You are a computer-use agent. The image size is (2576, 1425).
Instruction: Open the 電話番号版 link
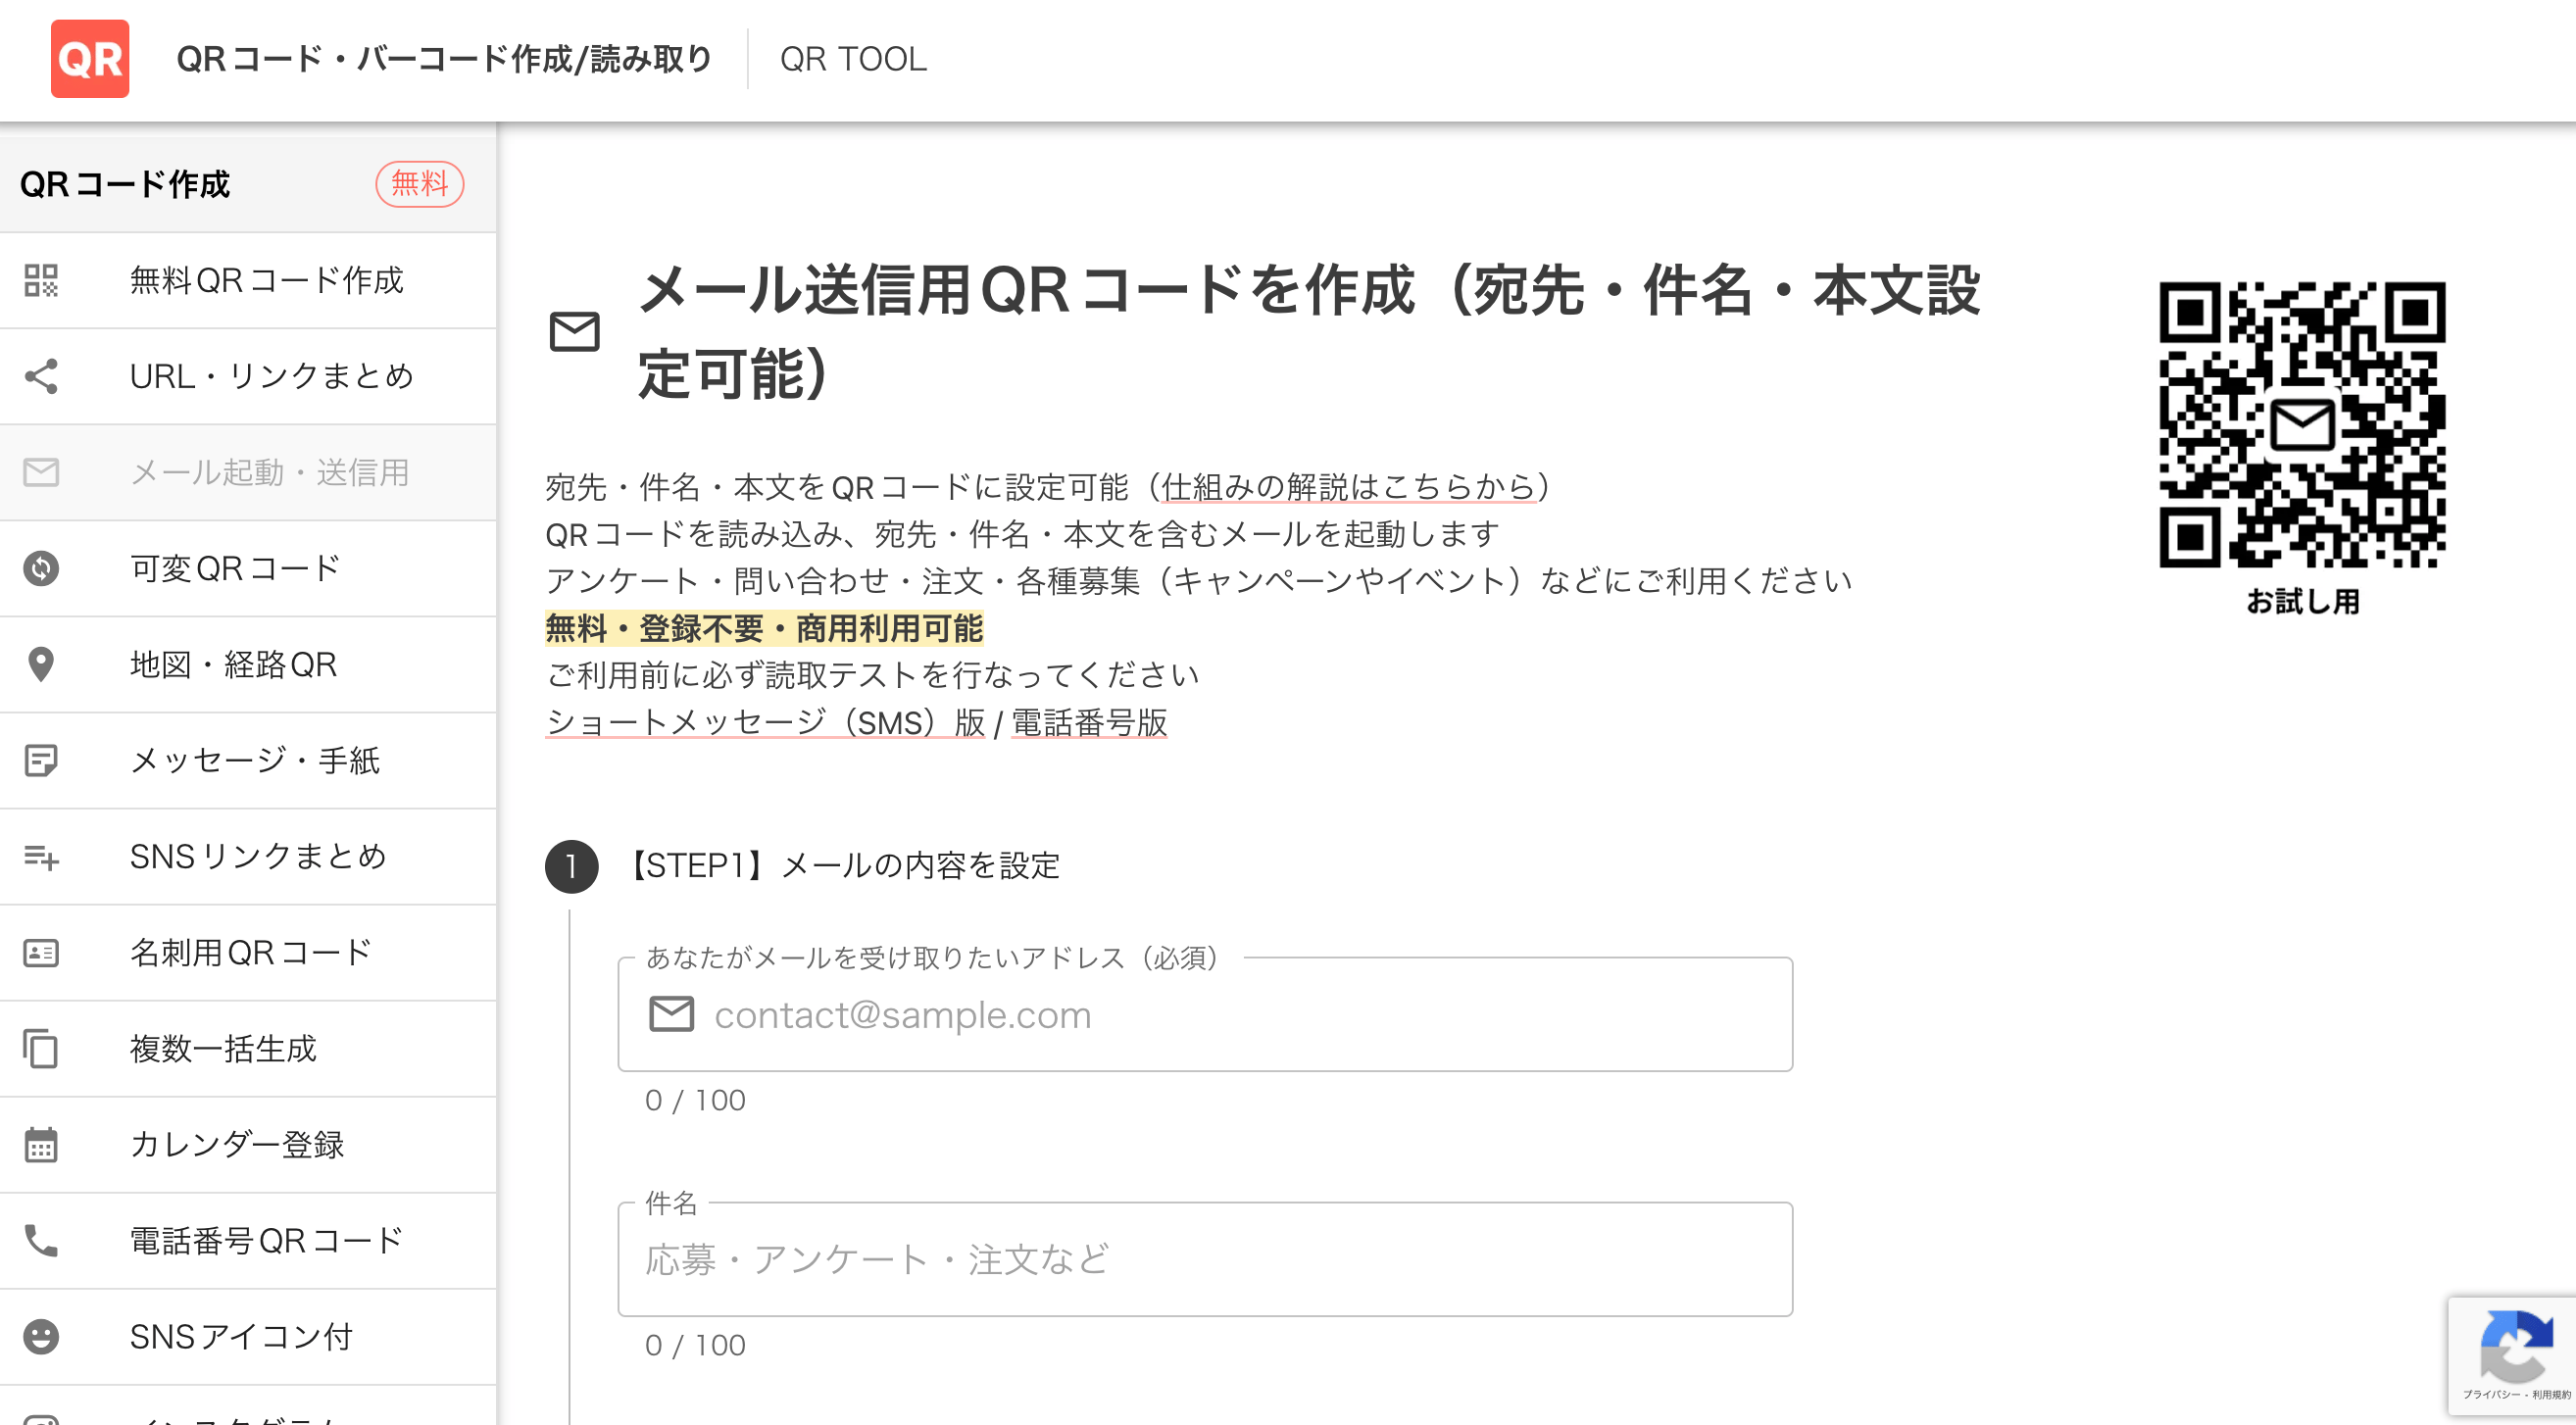coord(1090,722)
